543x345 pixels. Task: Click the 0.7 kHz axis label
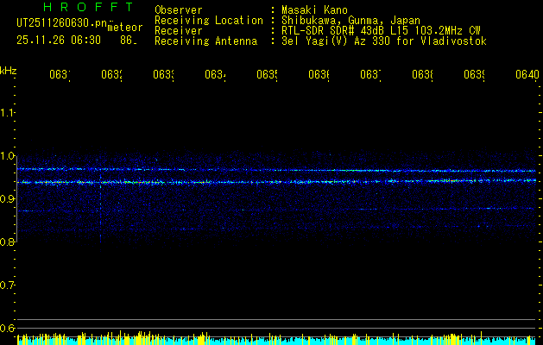point(7,285)
